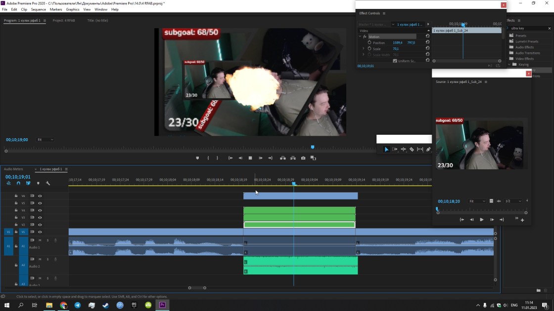Click the Program monitor playhead marker
Viewport: 554px width, 311px height.
pos(312,147)
